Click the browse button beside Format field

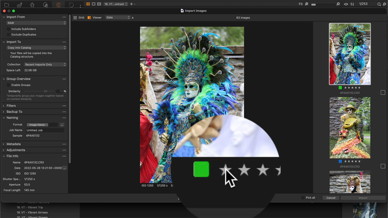tap(62, 125)
